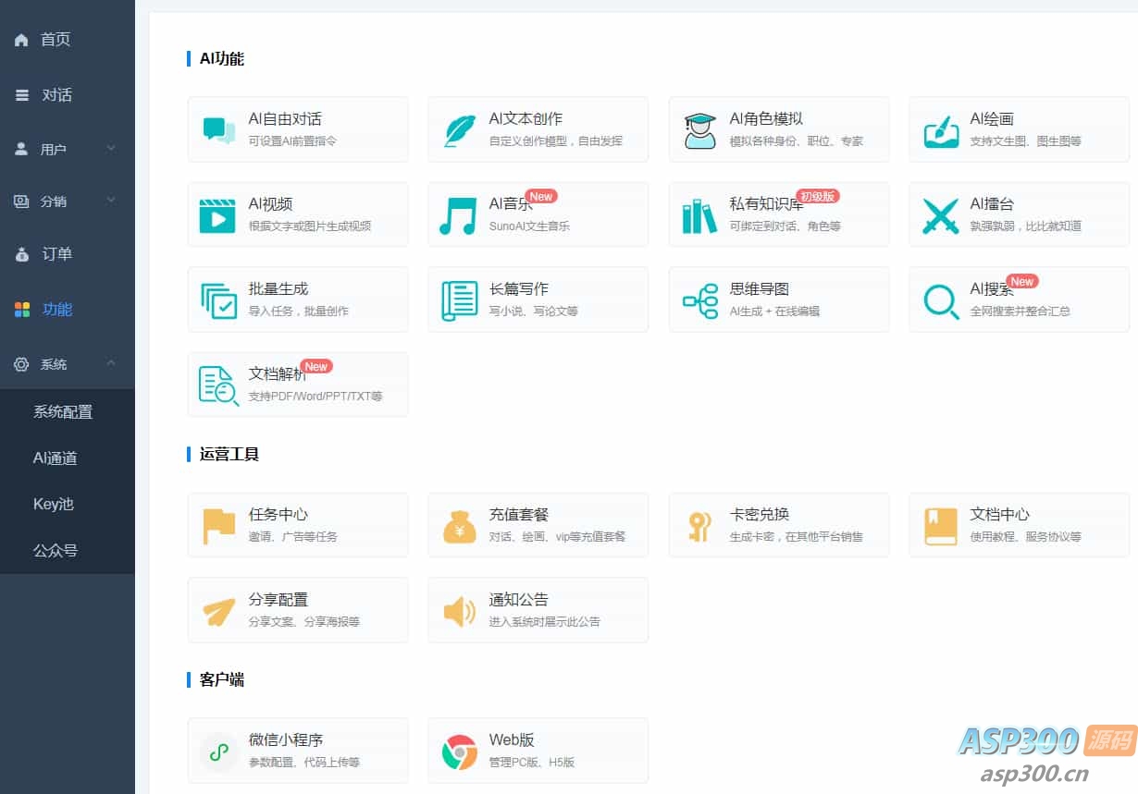Open the 文档解析 document parsing icon
This screenshot has height=794, width=1138.
click(x=218, y=385)
